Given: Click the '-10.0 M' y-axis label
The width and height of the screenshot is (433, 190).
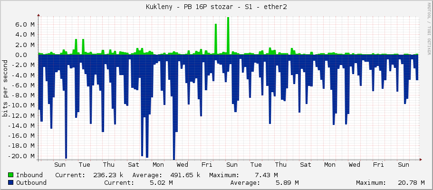Looking at the screenshot, I should point(21,105).
